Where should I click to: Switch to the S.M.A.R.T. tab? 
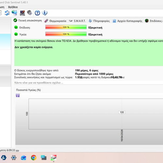pyautogui.click(x=77, y=21)
